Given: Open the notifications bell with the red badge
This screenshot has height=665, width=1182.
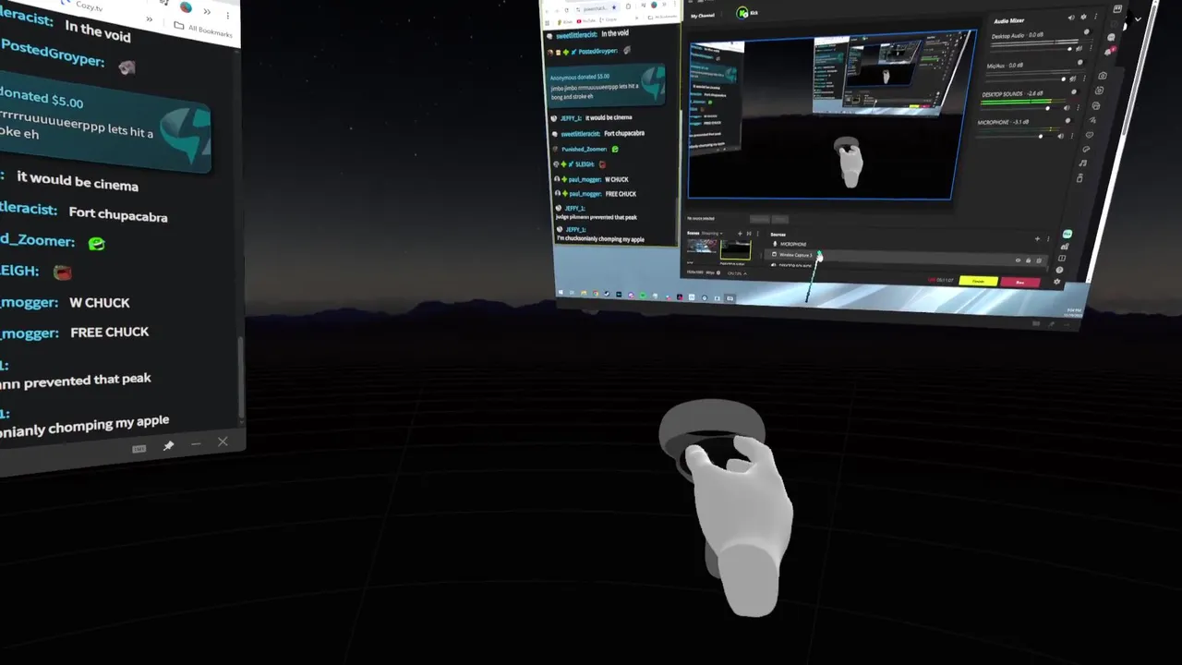Looking at the screenshot, I should coord(1108,52).
